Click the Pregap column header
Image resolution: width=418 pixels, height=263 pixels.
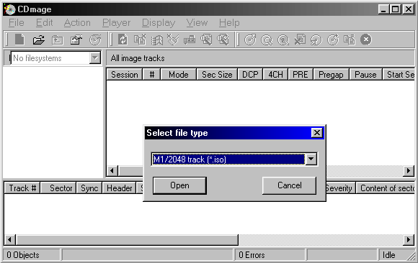pyautogui.click(x=331, y=75)
